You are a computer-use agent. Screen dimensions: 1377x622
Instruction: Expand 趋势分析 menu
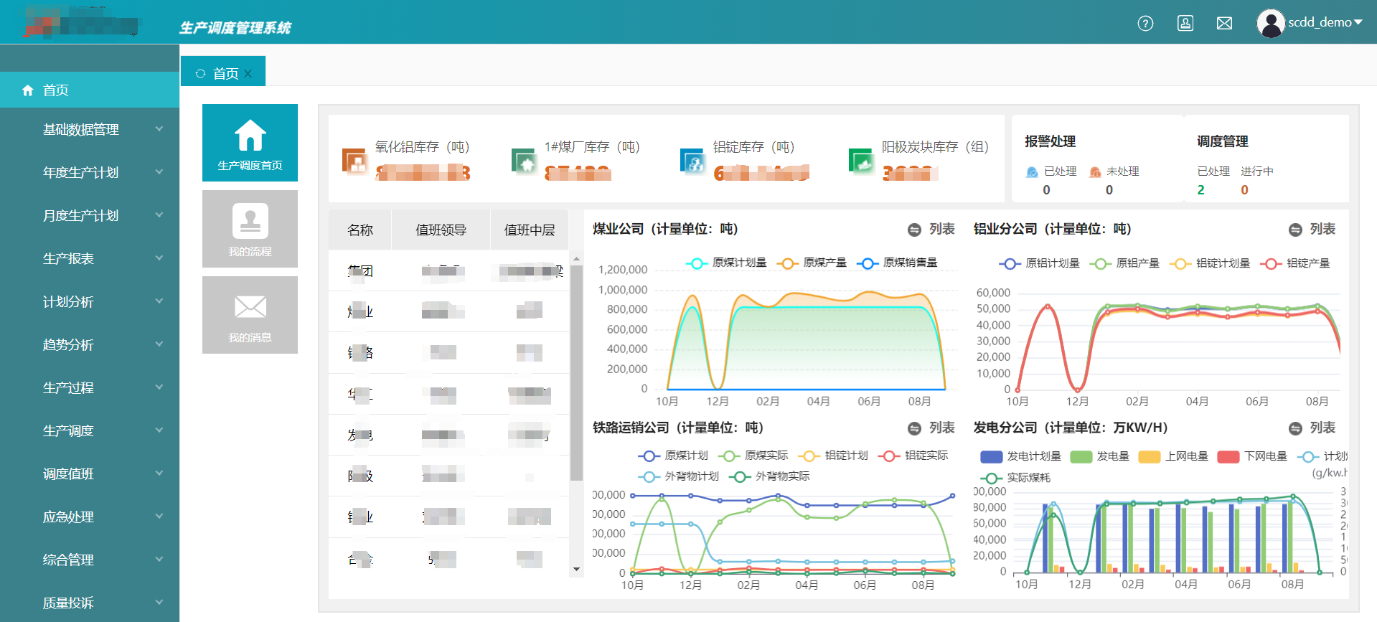pyautogui.click(x=90, y=344)
